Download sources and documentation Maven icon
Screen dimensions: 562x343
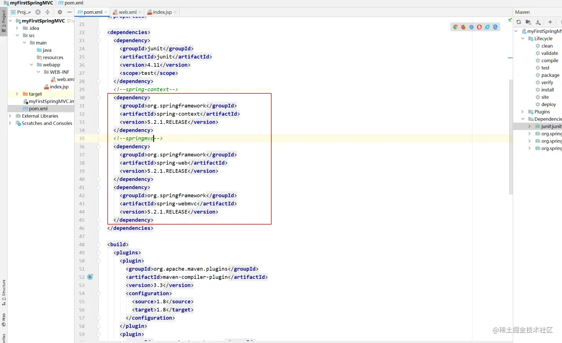click(x=538, y=22)
